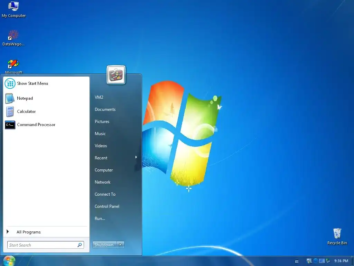The width and height of the screenshot is (354, 266).
Task: Click the green arrow tray icon
Action: click(328, 261)
